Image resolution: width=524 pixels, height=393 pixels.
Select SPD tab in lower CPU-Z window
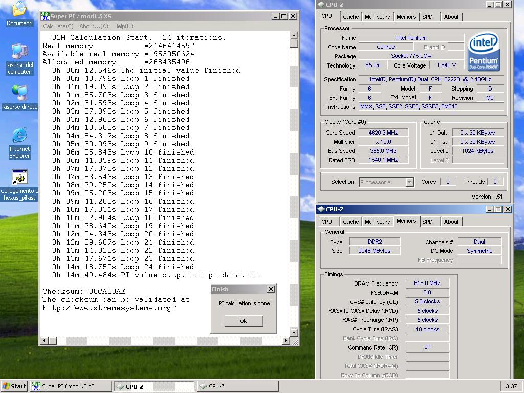(427, 222)
